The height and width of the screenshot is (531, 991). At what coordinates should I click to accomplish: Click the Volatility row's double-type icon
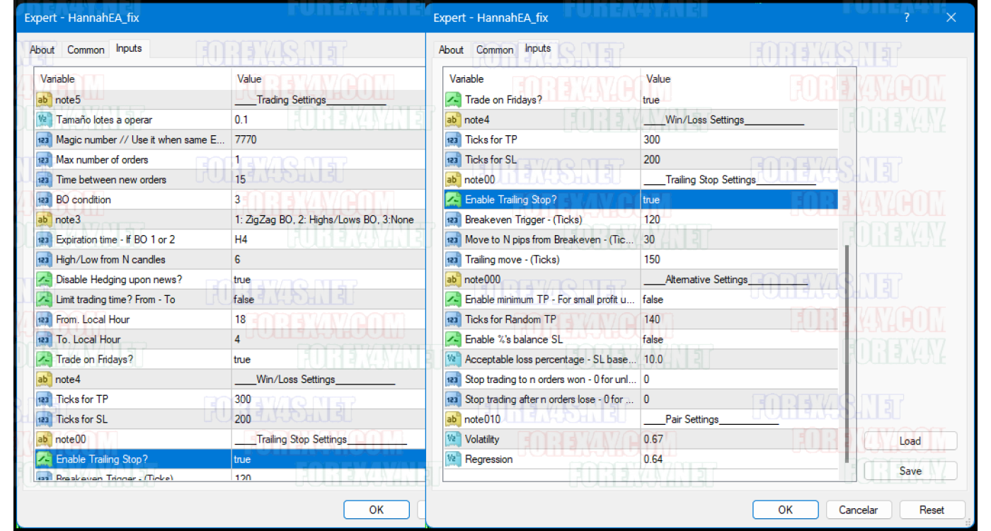[x=452, y=439]
